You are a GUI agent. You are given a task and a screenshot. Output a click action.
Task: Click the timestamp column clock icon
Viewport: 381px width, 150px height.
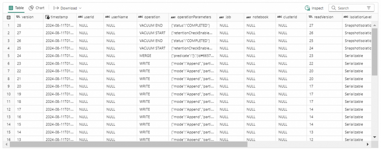[47, 17]
